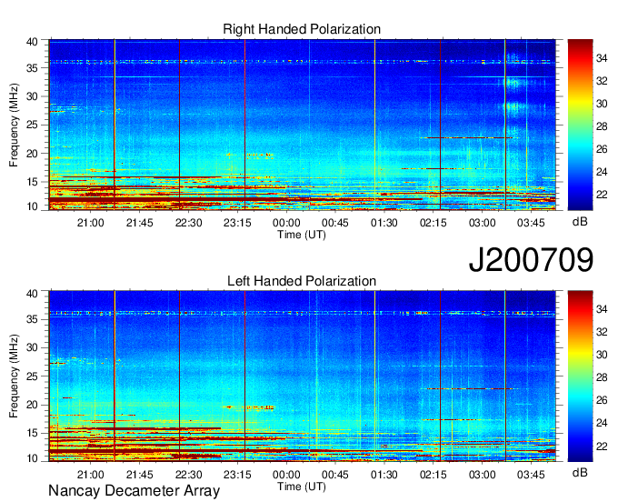Click the 25 frequency tick on Right Handed plot
Image resolution: width=618 pixels, height=502 pixels.
(x=32, y=125)
